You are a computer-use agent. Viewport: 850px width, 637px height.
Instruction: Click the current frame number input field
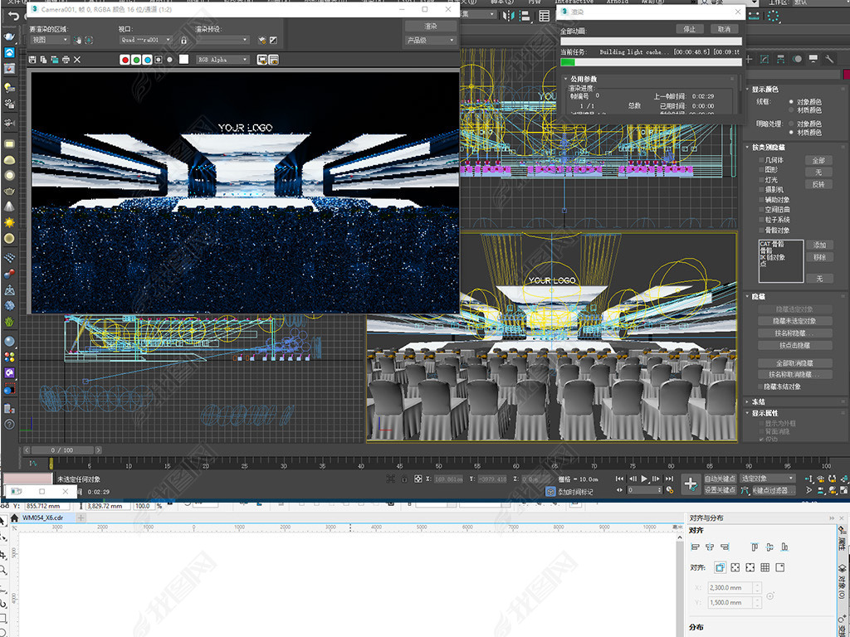point(644,490)
